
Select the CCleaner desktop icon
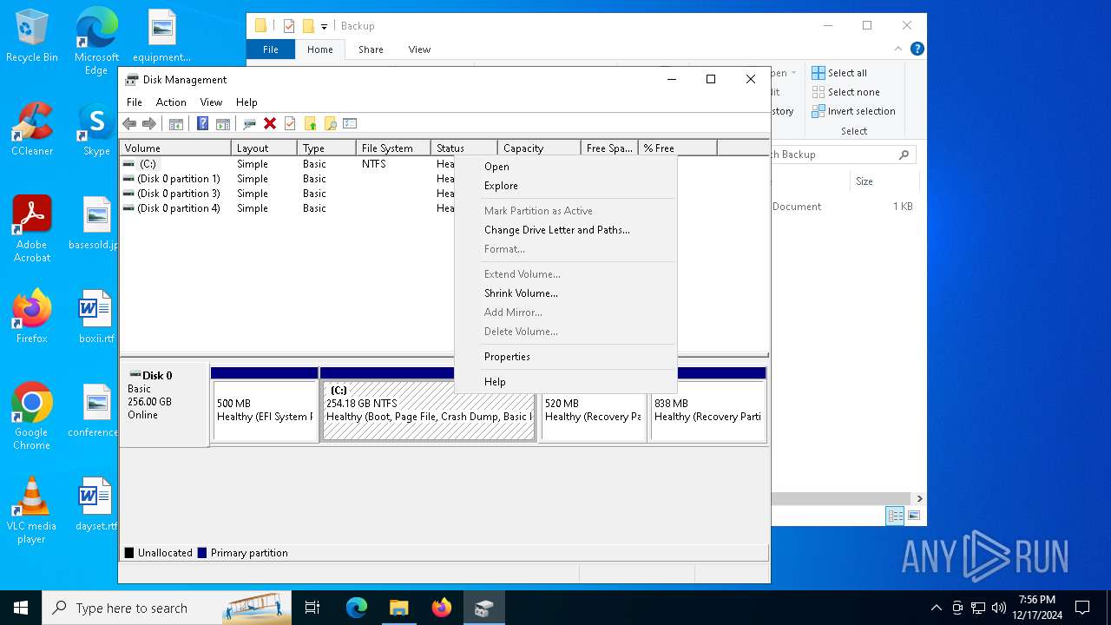pyautogui.click(x=32, y=129)
